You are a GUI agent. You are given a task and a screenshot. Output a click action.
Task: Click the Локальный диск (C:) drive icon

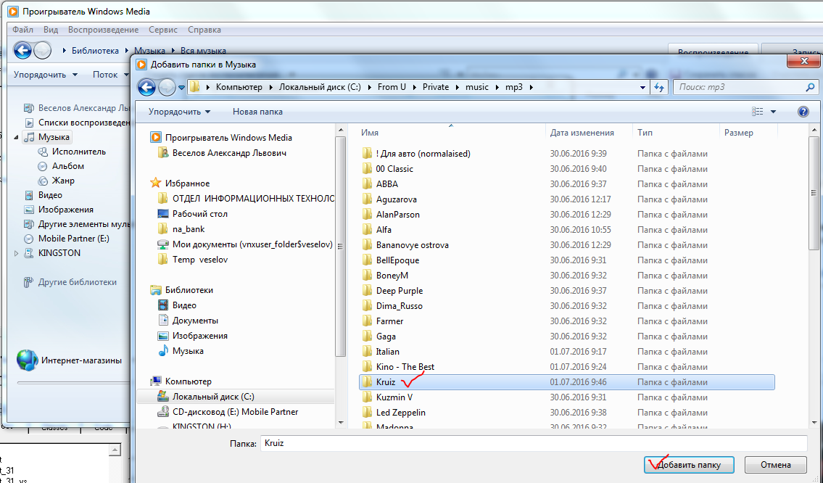click(x=162, y=397)
